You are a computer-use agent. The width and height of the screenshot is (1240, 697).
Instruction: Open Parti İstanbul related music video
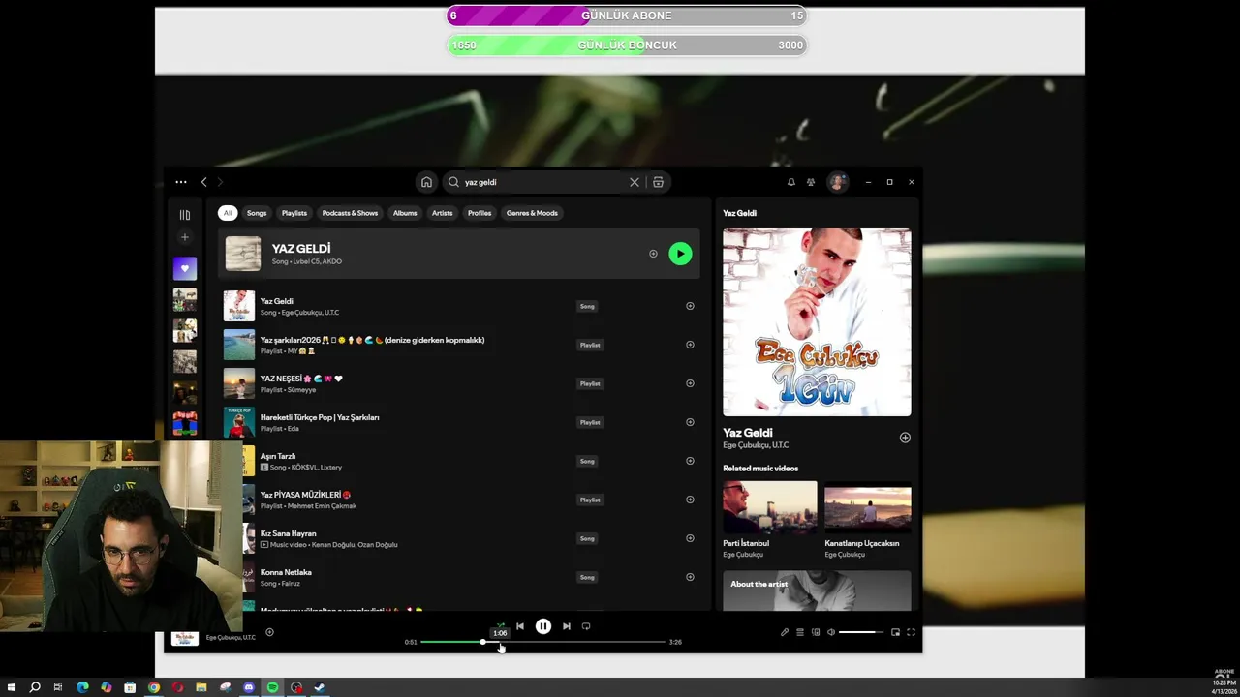769,521
